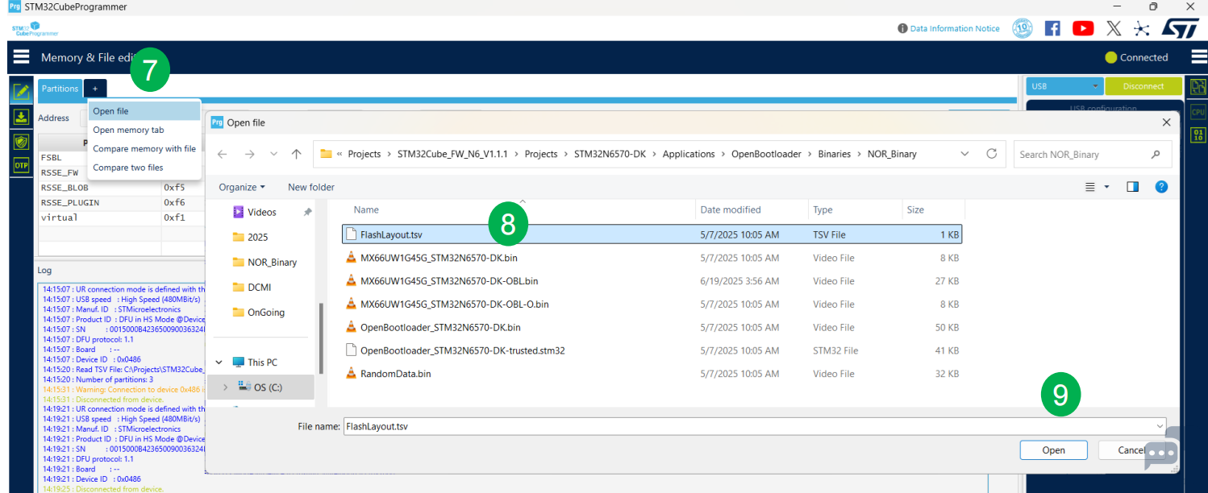
Task: Open the Organize dropdown menu
Action: (x=242, y=187)
